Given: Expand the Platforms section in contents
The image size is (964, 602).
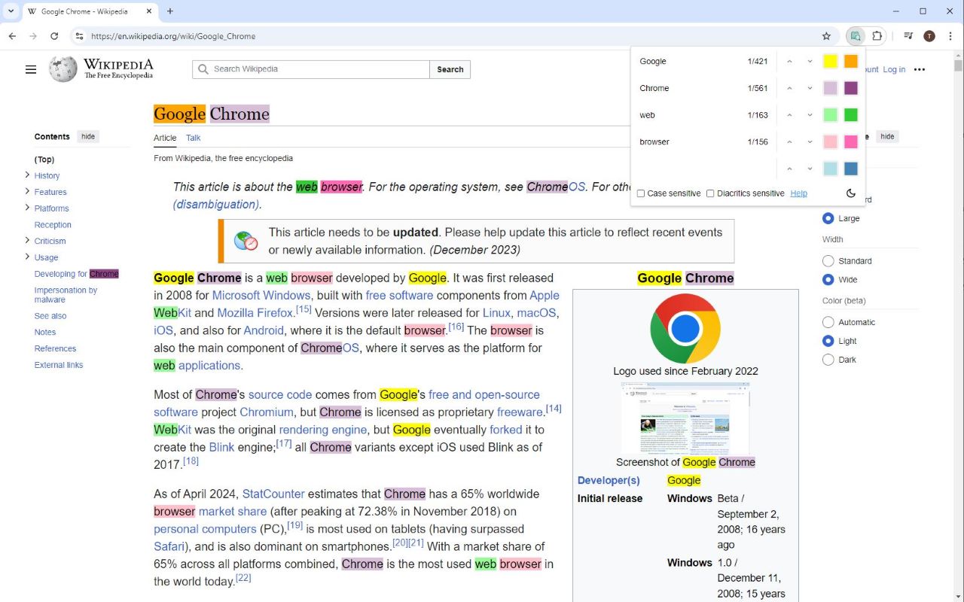Looking at the screenshot, I should [x=28, y=208].
